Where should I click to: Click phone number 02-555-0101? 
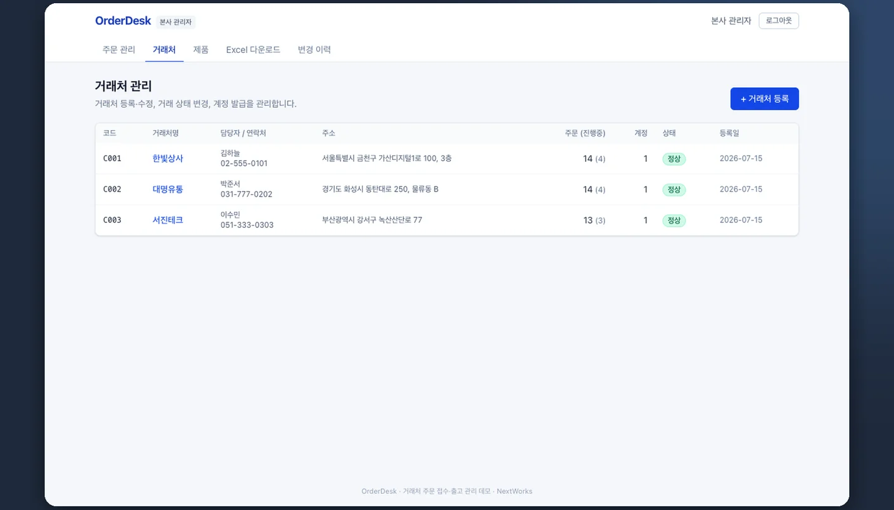(x=244, y=163)
